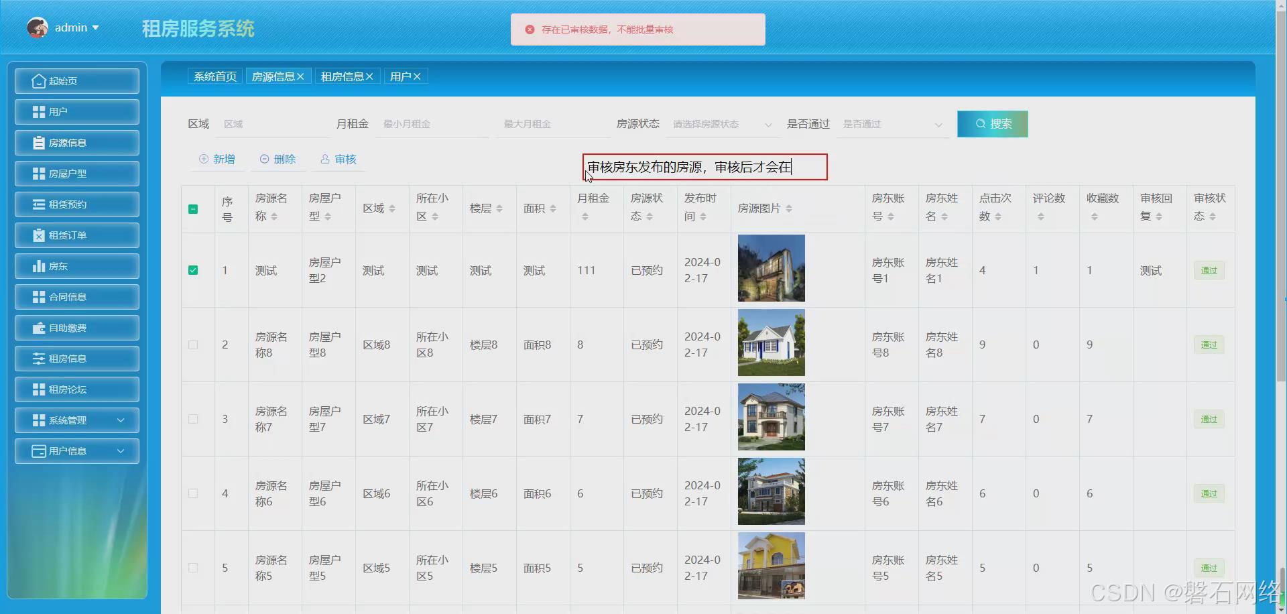
Task: Open 租赁订单 in the sidebar
Action: tap(77, 235)
